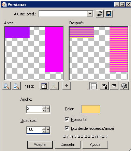Disable Luz desde izquierda/arriba checkbox

pyautogui.click(x=67, y=128)
